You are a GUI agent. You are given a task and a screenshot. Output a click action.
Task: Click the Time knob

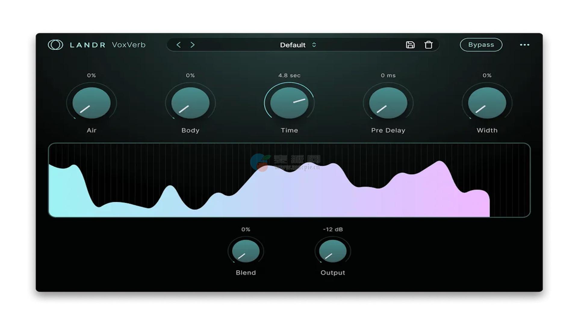click(x=289, y=103)
